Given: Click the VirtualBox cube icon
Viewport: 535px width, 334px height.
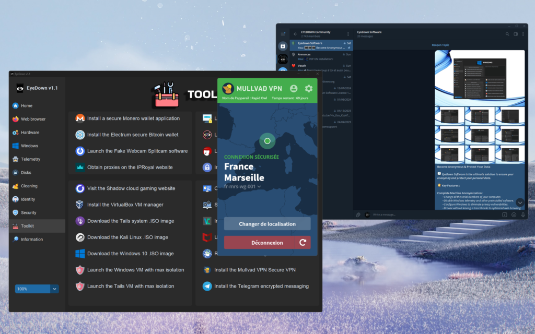Looking at the screenshot, I should pyautogui.click(x=80, y=205).
